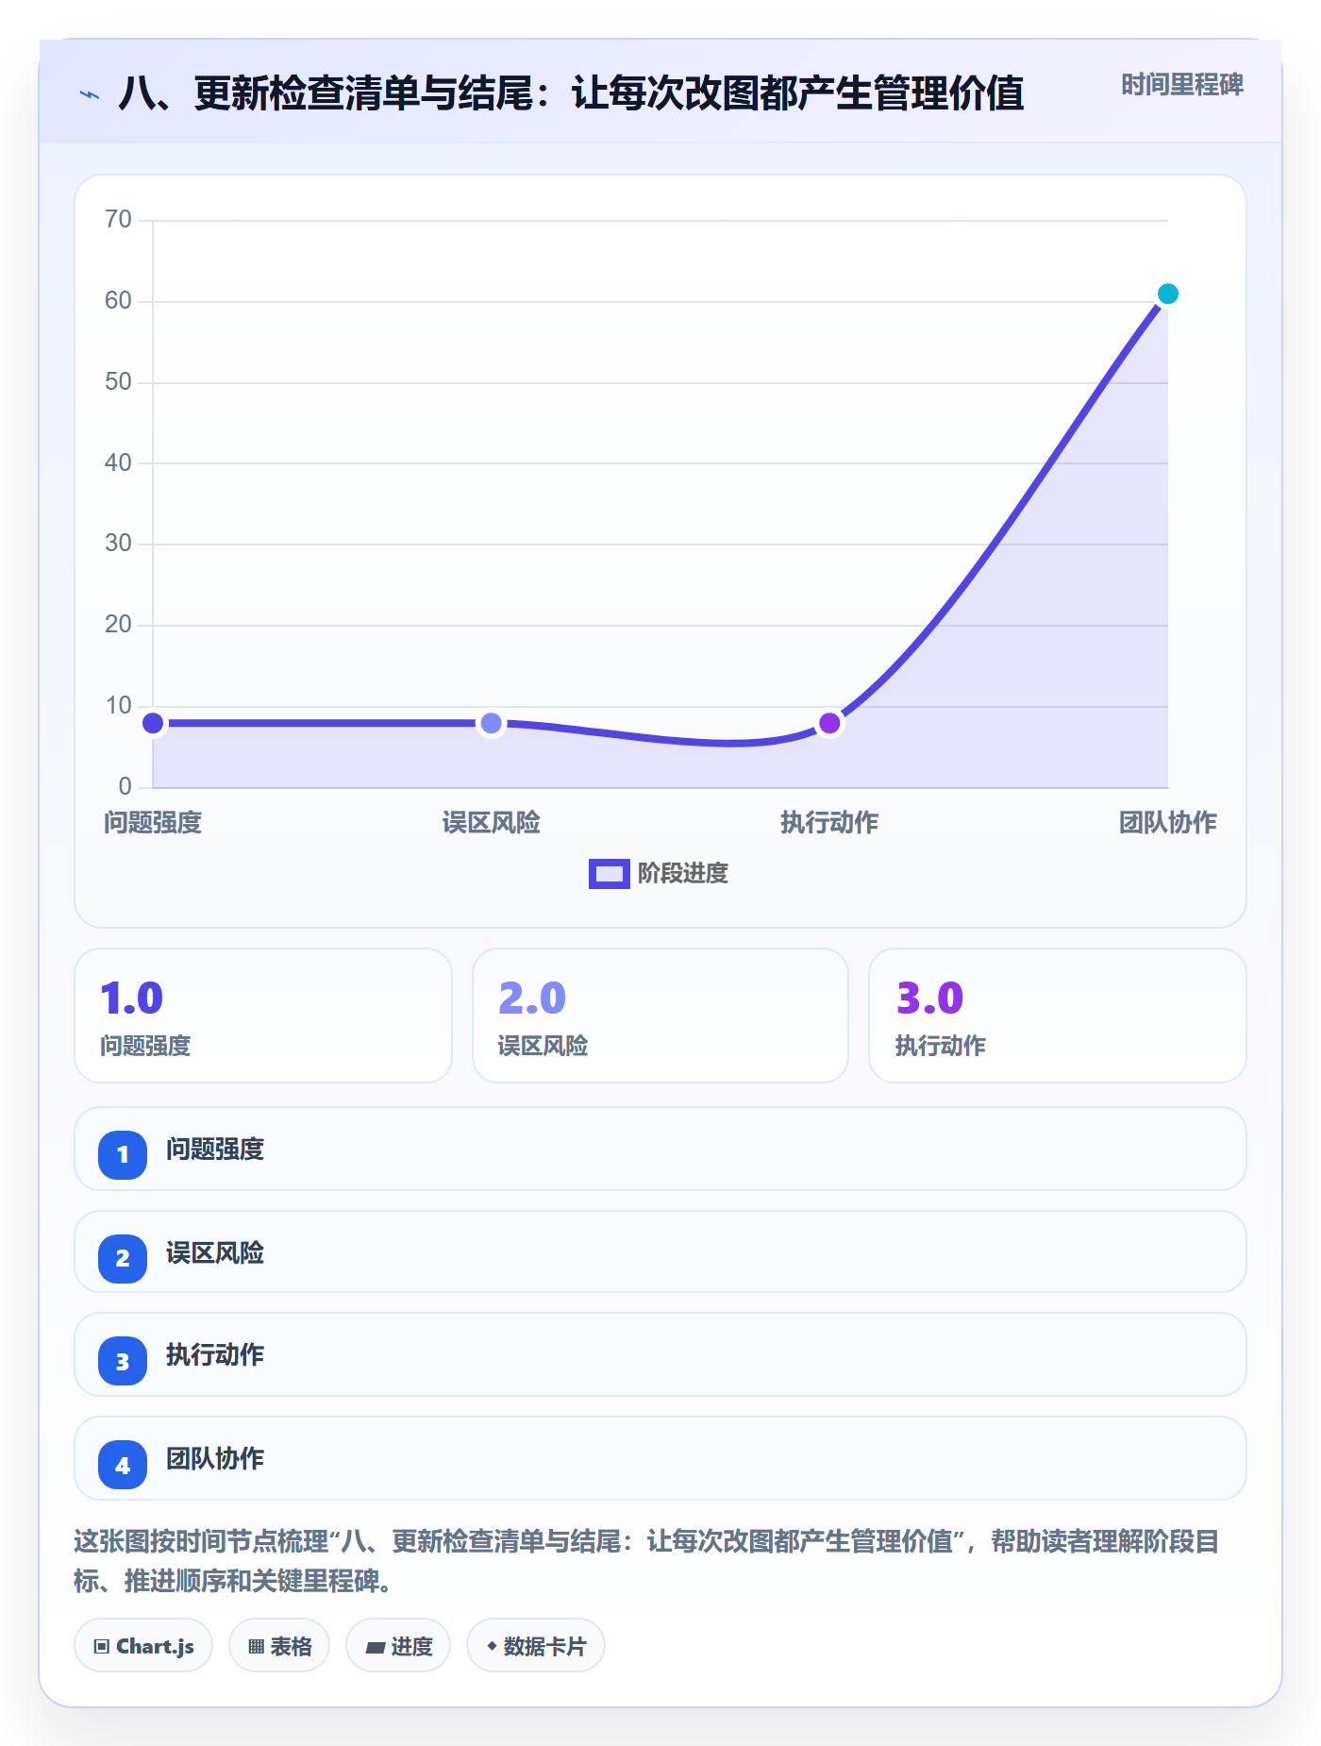Select the 误区风险 list row text
The image size is (1321, 1746).
215,1253
